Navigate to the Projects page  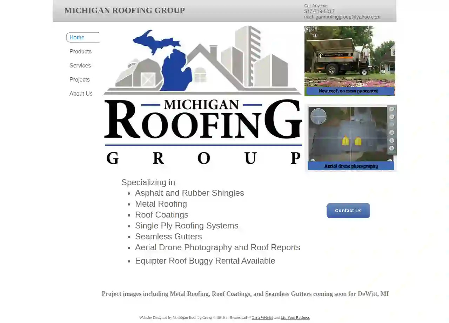click(x=80, y=80)
